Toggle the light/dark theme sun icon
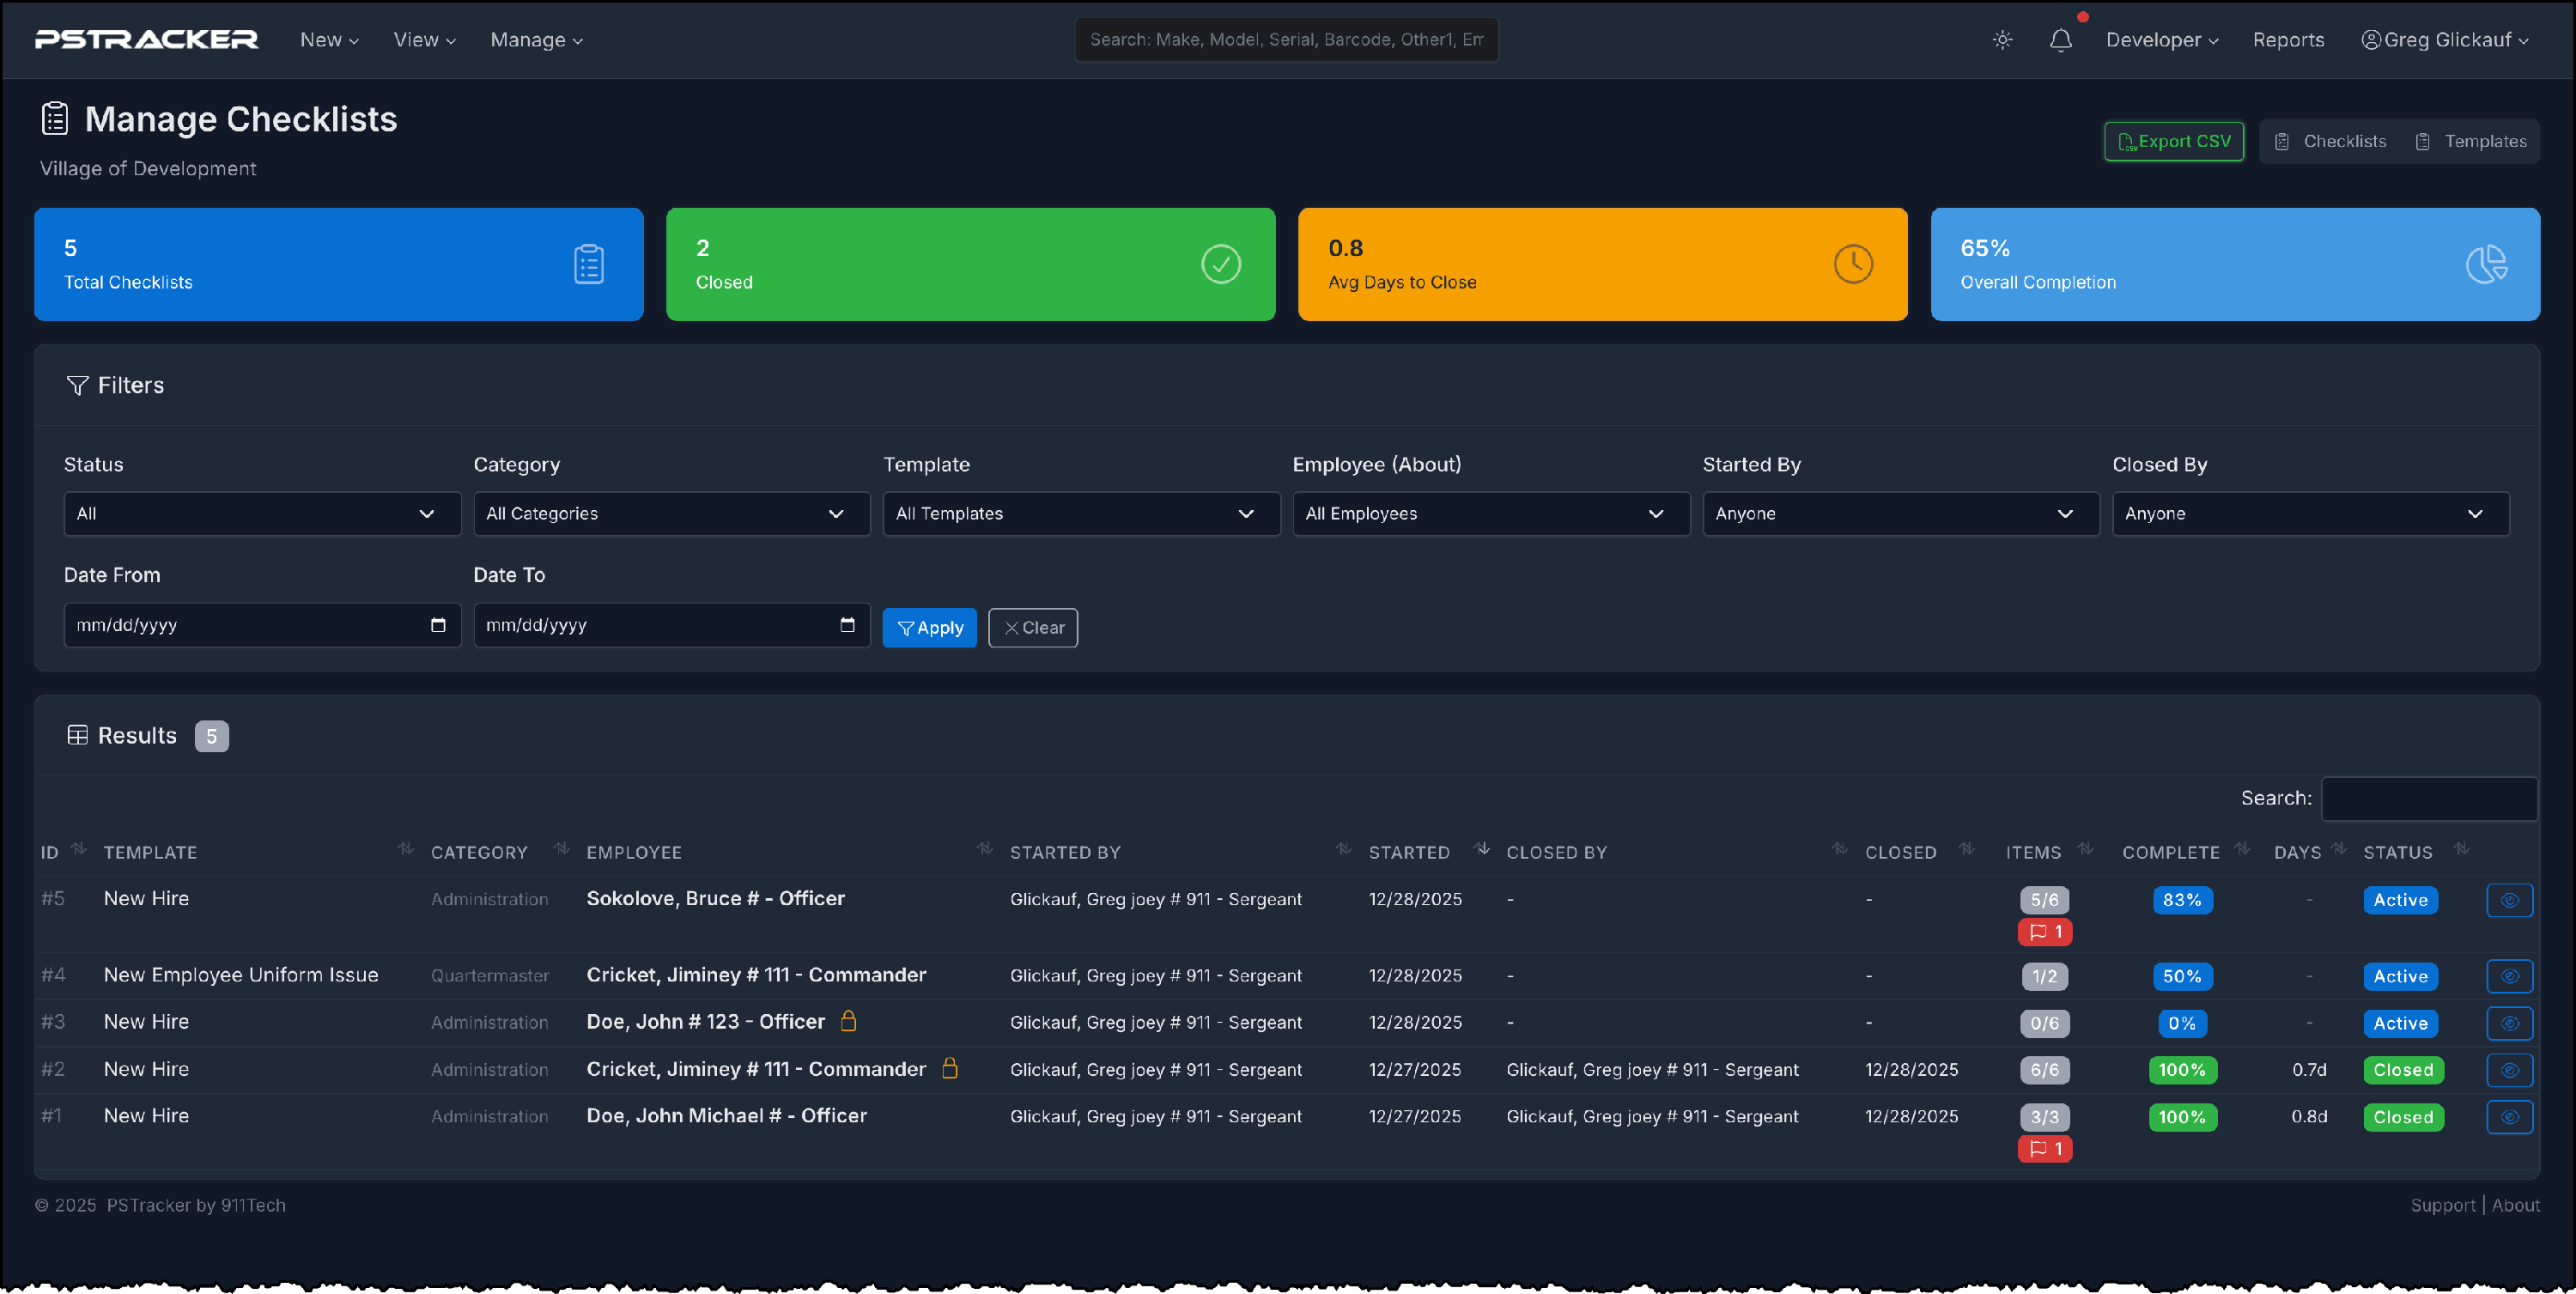 tap(2002, 40)
